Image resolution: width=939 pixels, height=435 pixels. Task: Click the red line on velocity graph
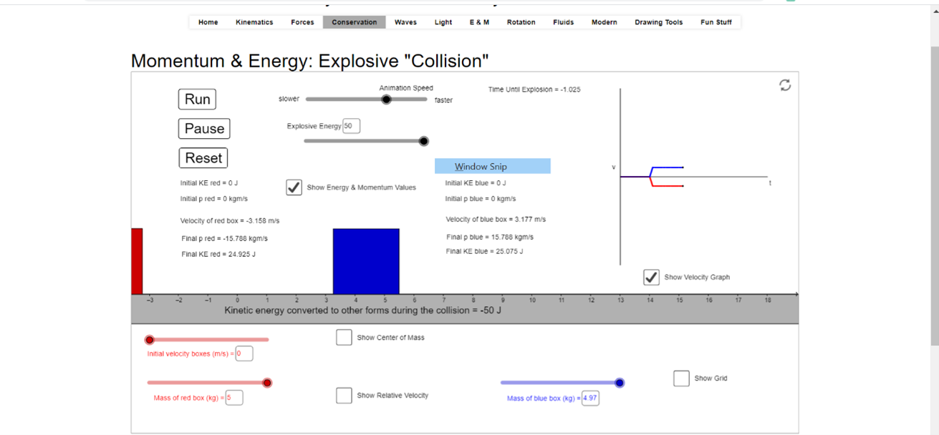668,186
